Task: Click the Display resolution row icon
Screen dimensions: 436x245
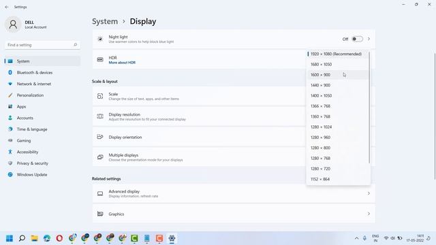Action: tap(100, 116)
